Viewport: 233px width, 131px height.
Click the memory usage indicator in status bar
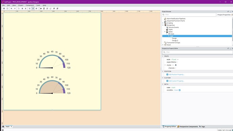coord(227,130)
